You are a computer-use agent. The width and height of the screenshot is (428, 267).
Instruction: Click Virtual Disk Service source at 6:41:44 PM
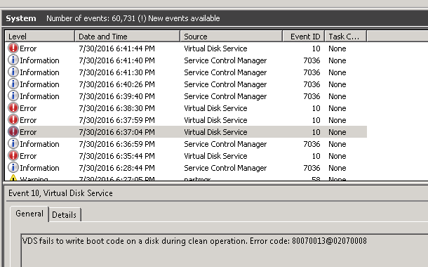pos(215,48)
